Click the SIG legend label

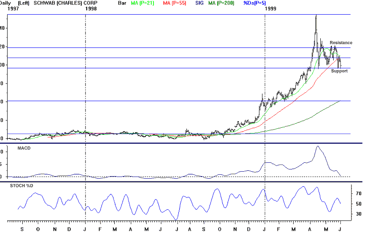pos(199,3)
